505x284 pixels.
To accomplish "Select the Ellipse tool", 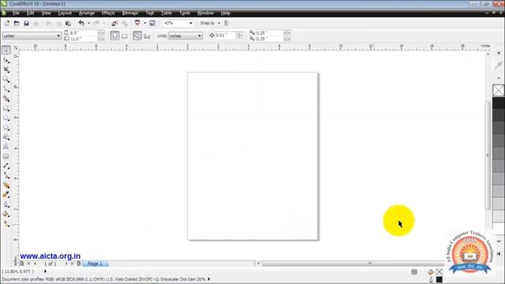I will click(6, 118).
